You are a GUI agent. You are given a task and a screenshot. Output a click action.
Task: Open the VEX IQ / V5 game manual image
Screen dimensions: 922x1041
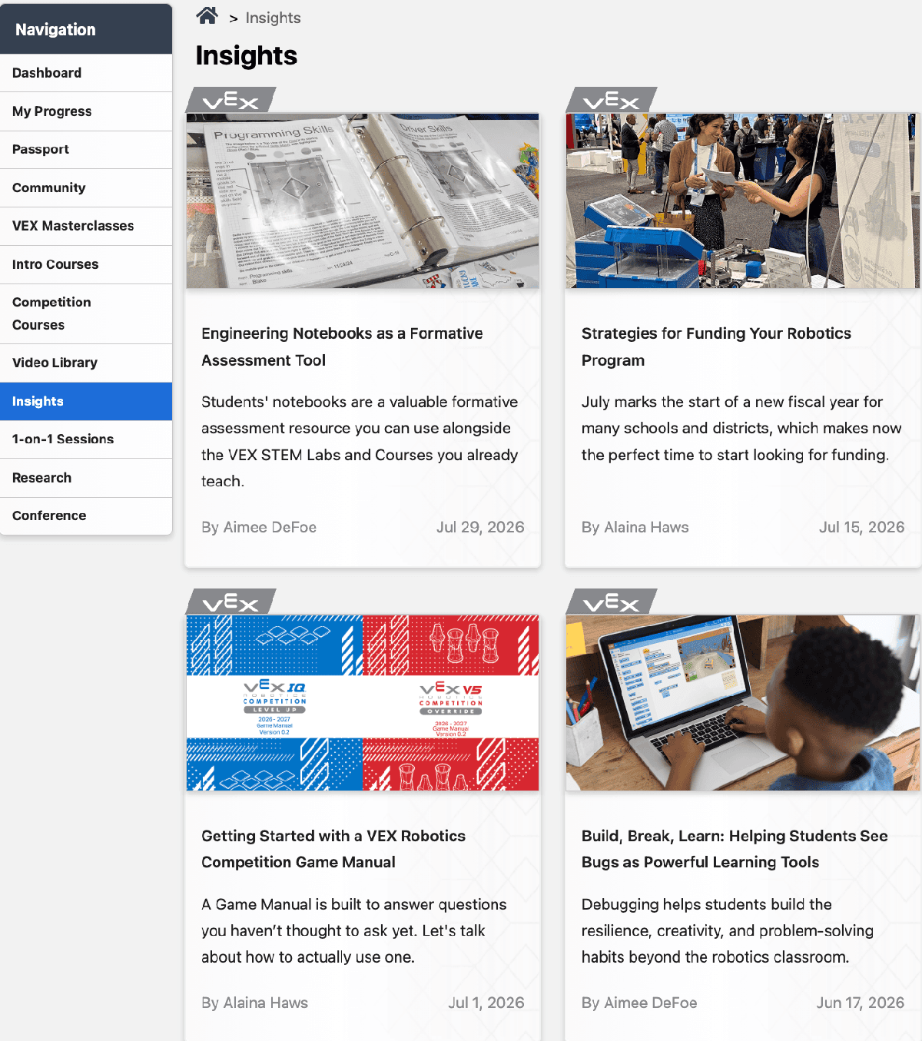[363, 703]
